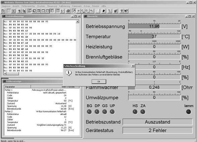197x142 pixels.
Task: Click 'W-Bus Kommunikation fehlerhaft' value under Fehler 2
Action: click(x=51, y=111)
